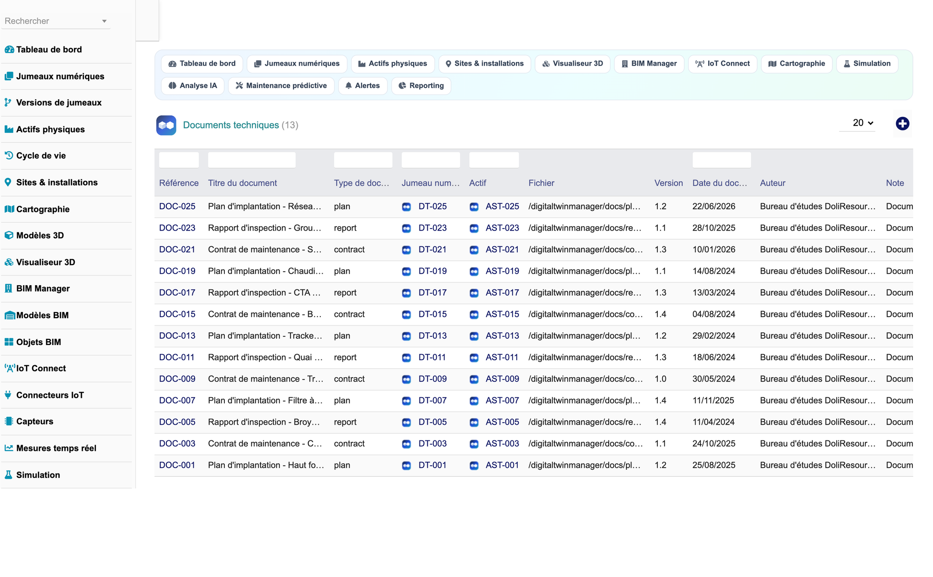The width and height of the screenshot is (933, 577).
Task: Click the twin icon beside DT-011
Action: [407, 358]
